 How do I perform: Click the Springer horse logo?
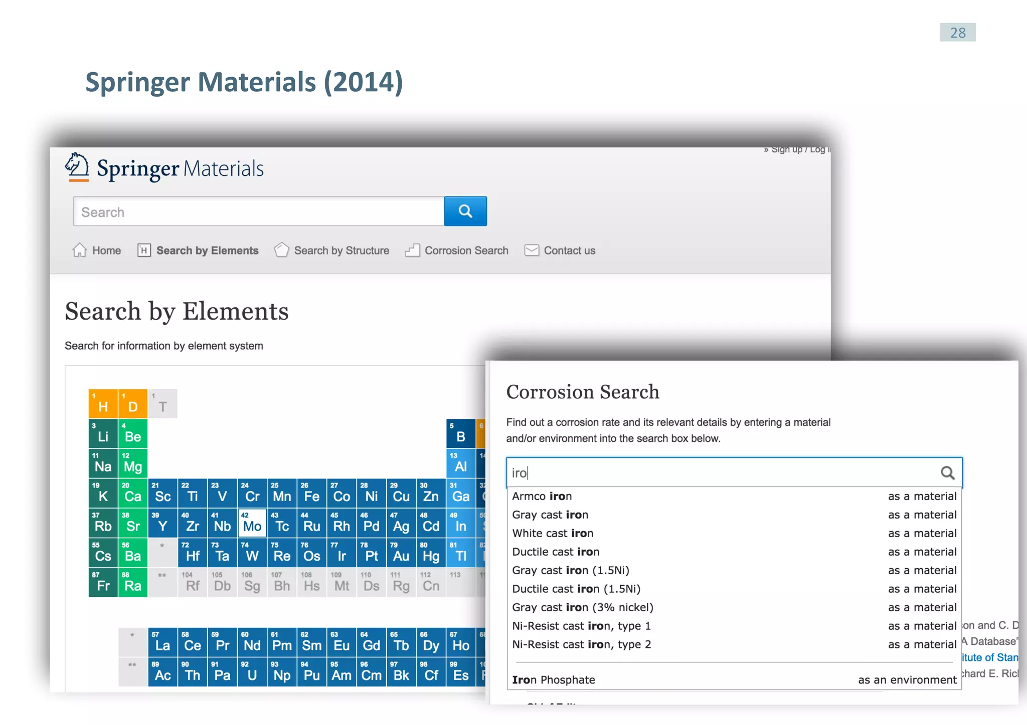pyautogui.click(x=77, y=167)
